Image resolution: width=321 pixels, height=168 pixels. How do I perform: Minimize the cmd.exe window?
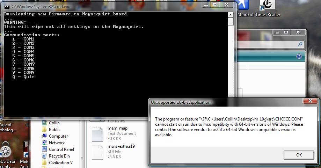(x=206, y=5)
